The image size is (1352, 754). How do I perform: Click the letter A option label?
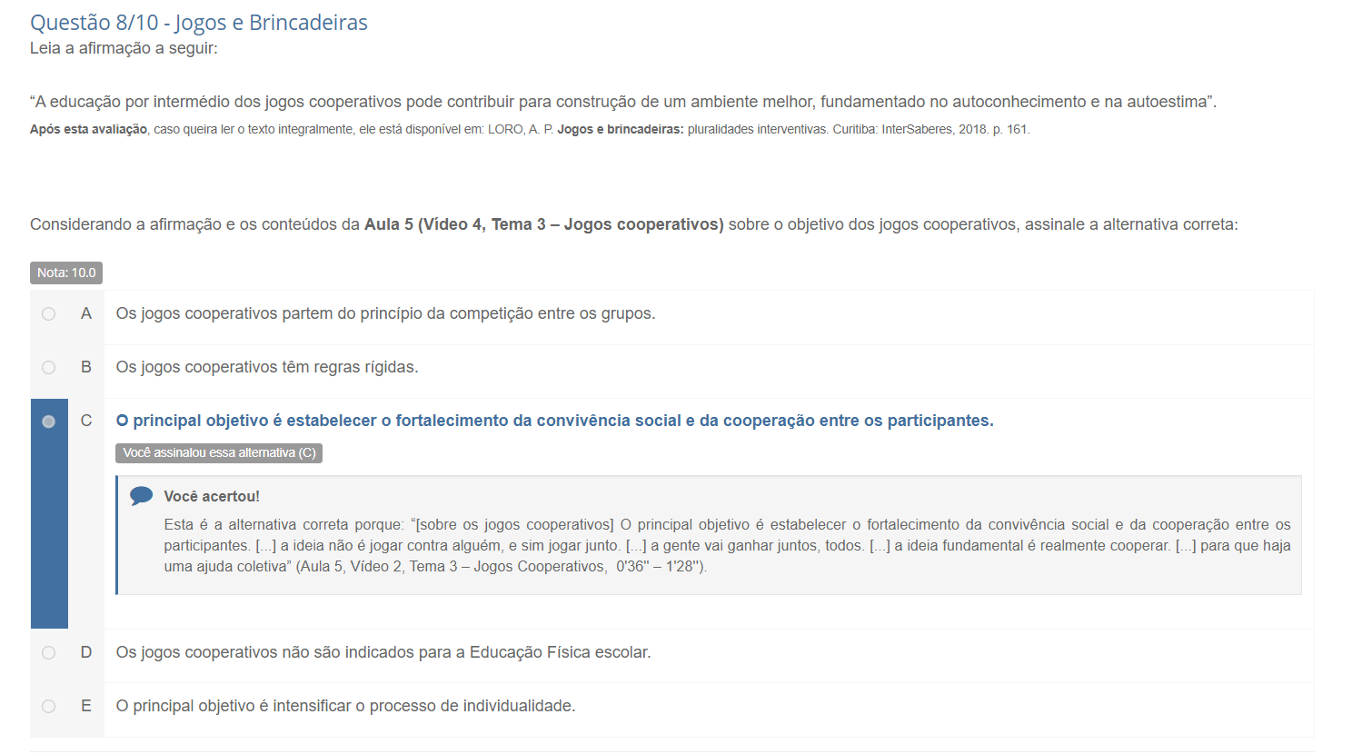(x=86, y=314)
